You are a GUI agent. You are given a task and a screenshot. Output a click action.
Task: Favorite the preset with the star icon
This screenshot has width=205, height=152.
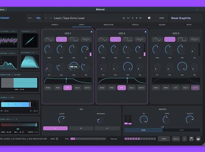124,18
